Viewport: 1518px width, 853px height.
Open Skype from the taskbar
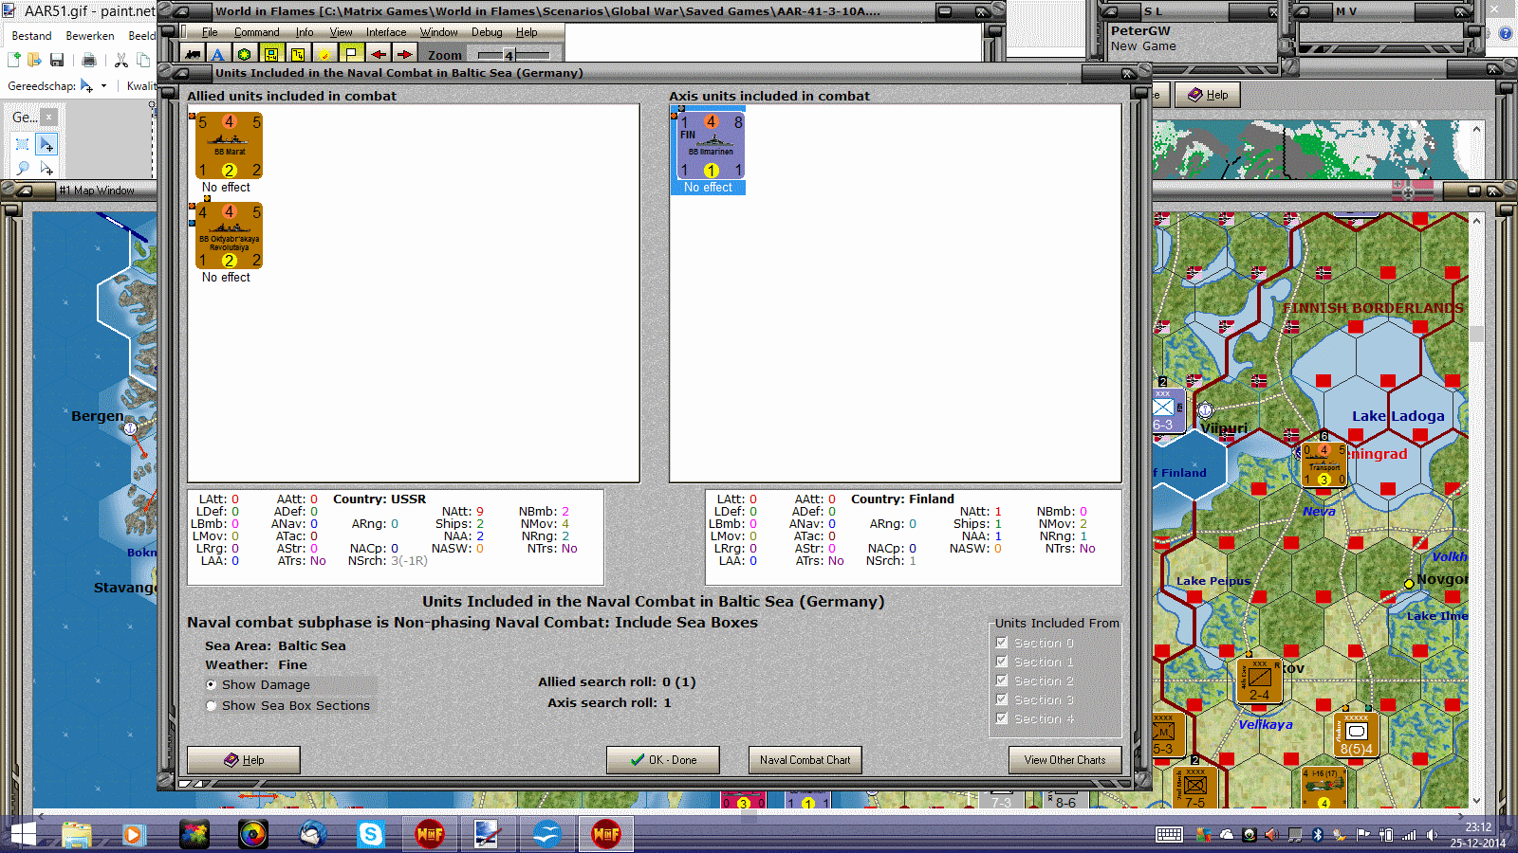pos(370,834)
